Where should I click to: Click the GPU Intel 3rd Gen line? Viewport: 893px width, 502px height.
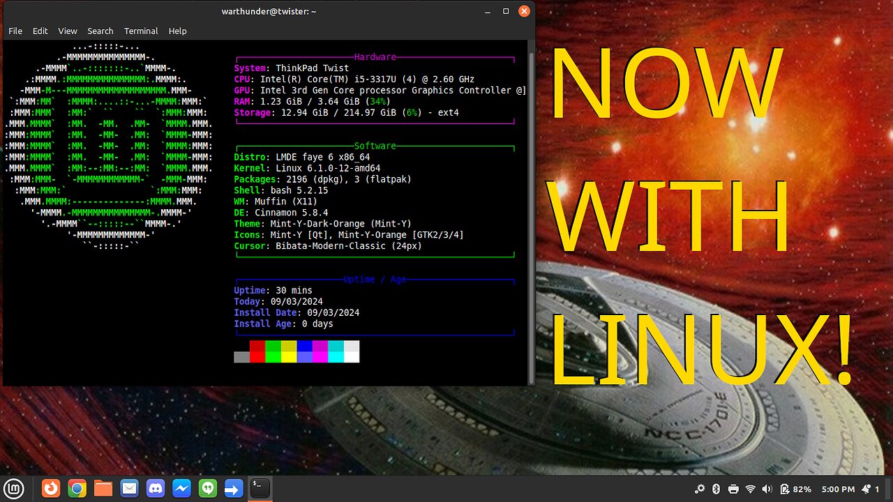click(380, 91)
